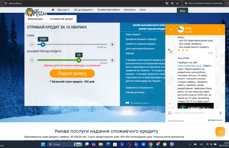Click Лілія's avatar in chat header
229x148 pixels.
pyautogui.click(x=181, y=30)
